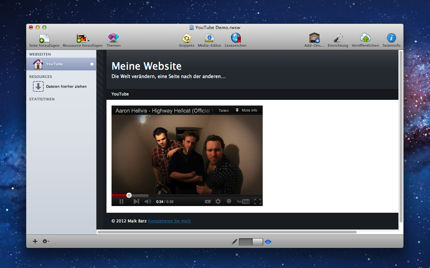Switch to preview mode via eye icon
The width and height of the screenshot is (430, 268).
point(268,242)
